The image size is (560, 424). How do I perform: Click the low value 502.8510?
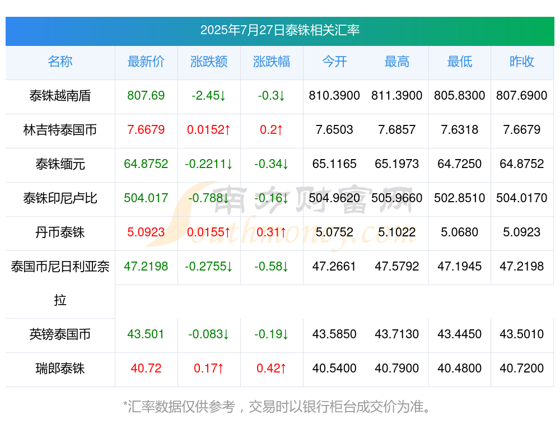(460, 198)
